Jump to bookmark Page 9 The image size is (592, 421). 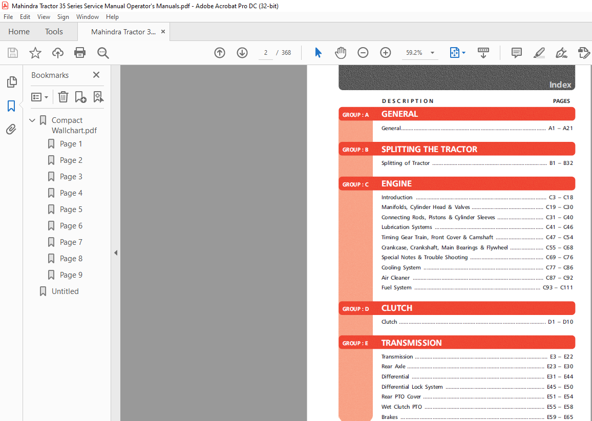pyautogui.click(x=71, y=275)
